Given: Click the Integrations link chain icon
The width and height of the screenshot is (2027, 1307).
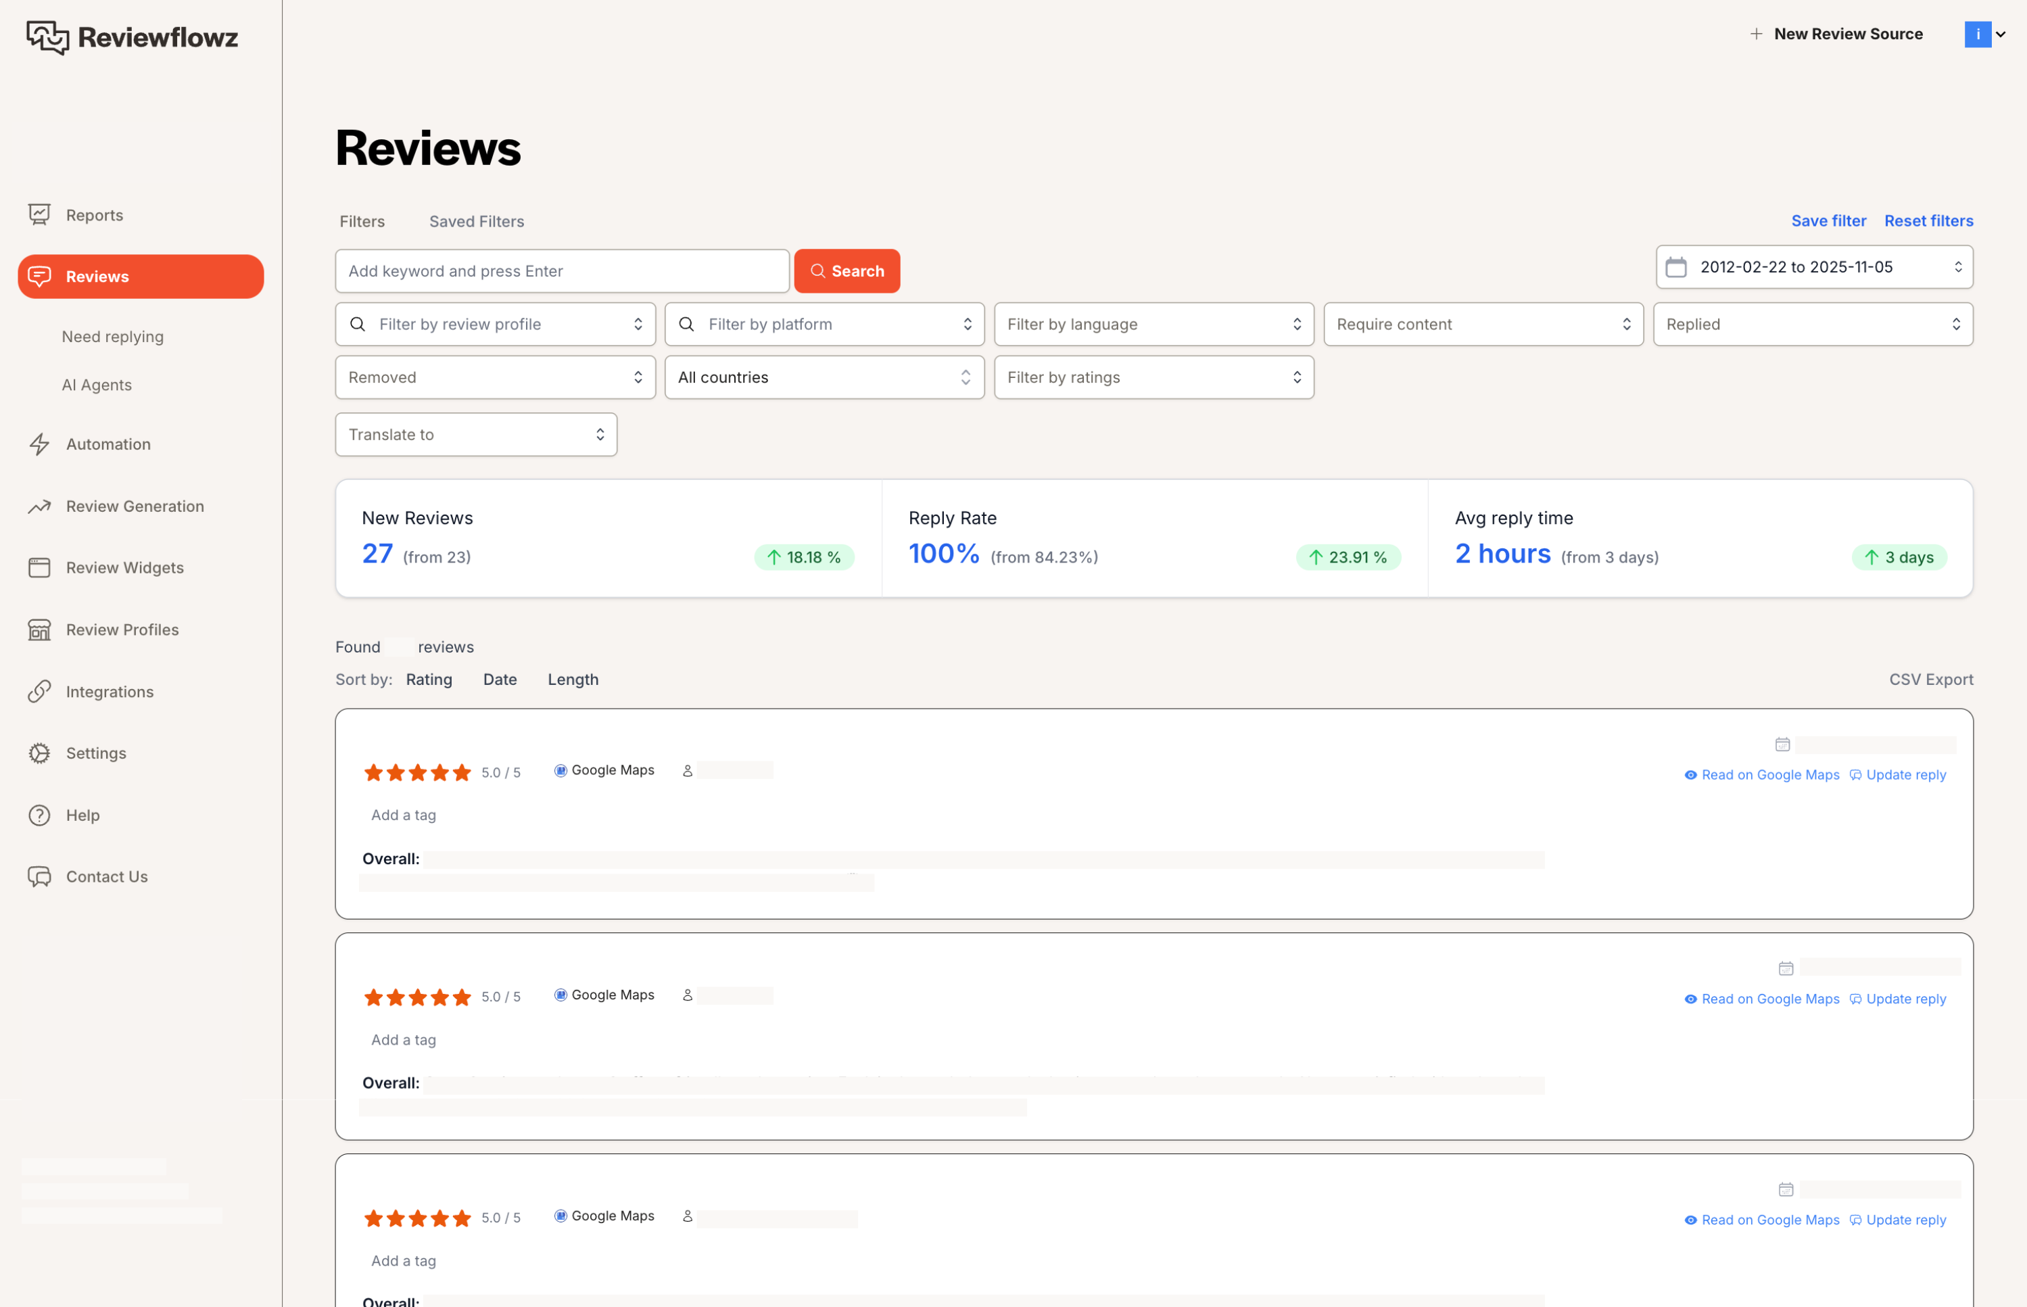Looking at the screenshot, I should click(39, 692).
